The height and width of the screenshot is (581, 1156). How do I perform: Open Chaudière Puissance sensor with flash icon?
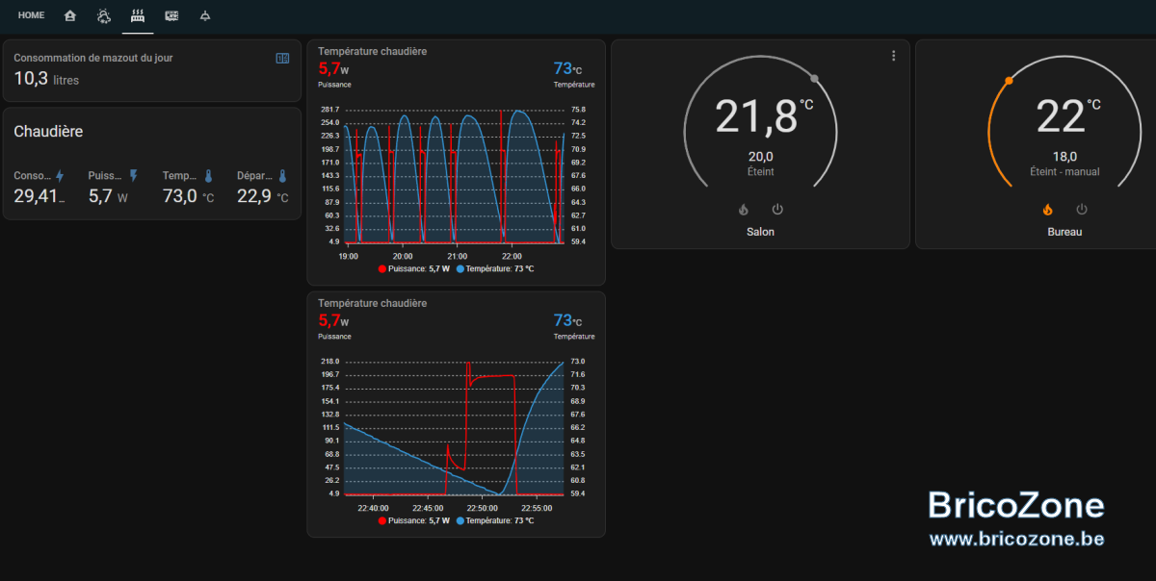tap(133, 176)
